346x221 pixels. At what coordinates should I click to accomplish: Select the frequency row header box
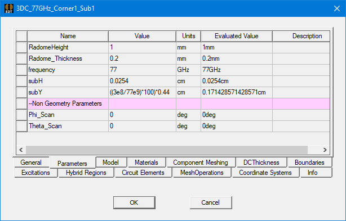[22, 70]
